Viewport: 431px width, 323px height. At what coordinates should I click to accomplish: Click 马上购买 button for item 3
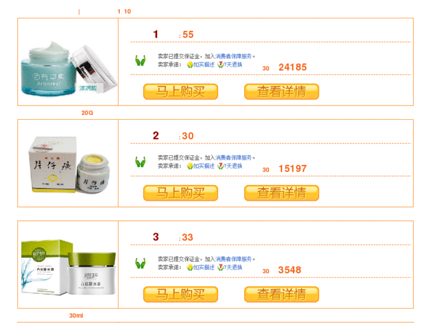tap(181, 295)
